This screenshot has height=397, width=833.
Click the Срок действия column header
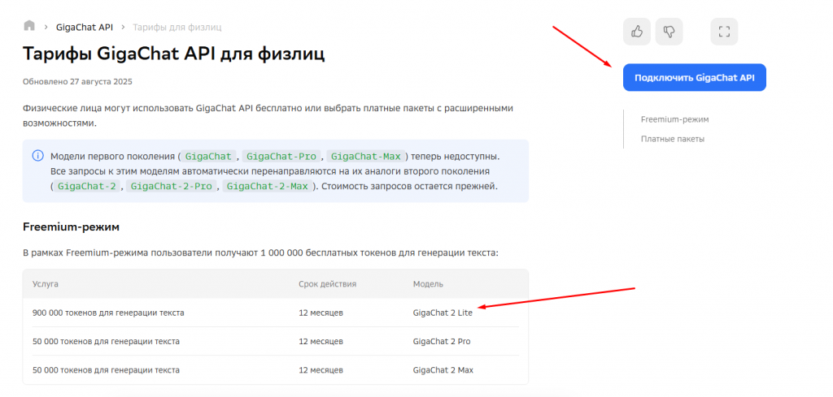(327, 284)
